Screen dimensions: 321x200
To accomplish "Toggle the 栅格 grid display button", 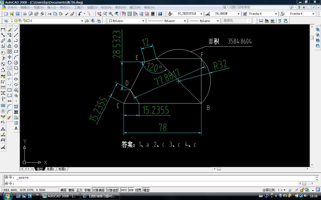I will (x=71, y=190).
